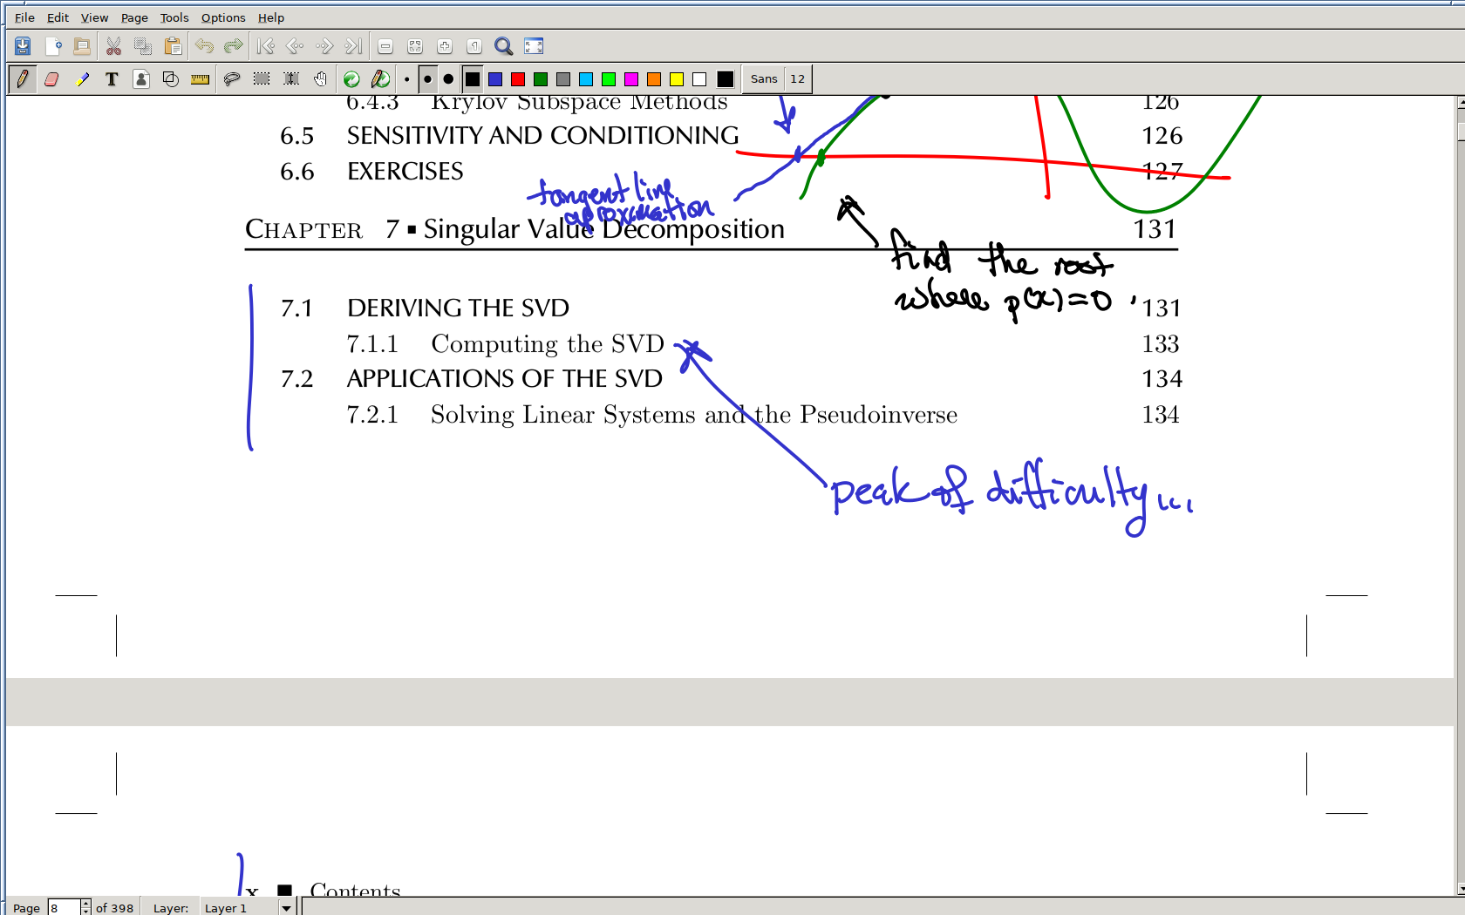Click the Sans font button
Screen dimensions: 1465x915
click(x=764, y=79)
